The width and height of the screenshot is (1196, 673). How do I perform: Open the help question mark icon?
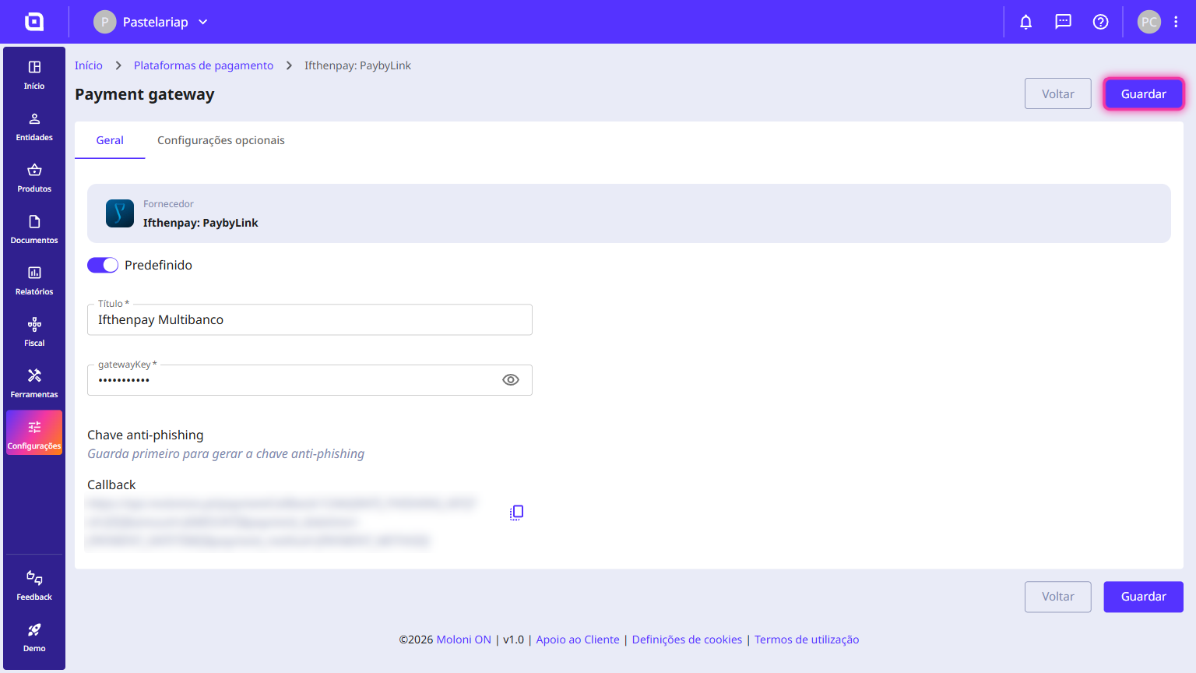1100,22
